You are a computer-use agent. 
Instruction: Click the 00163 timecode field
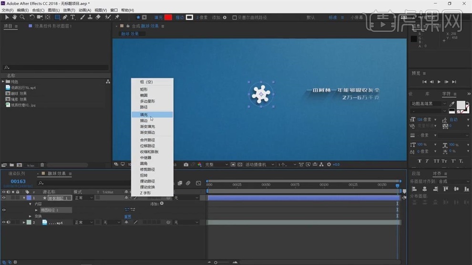pyautogui.click(x=18, y=181)
